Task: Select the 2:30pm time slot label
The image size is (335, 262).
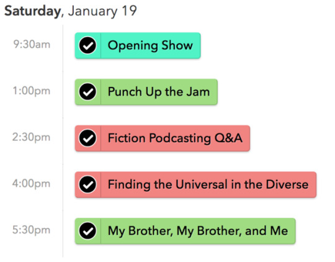Action: [31, 137]
